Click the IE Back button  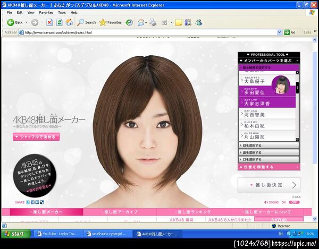coord(15,22)
